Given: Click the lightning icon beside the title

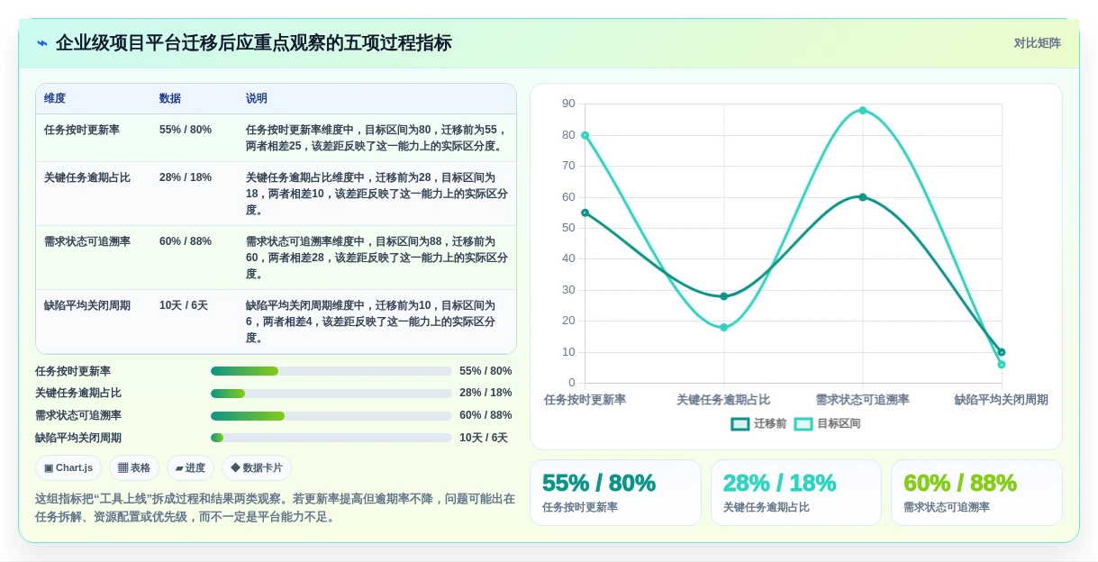Looking at the screenshot, I should 41,43.
